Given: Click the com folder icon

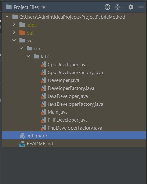Looking at the screenshot, I should [29, 48].
